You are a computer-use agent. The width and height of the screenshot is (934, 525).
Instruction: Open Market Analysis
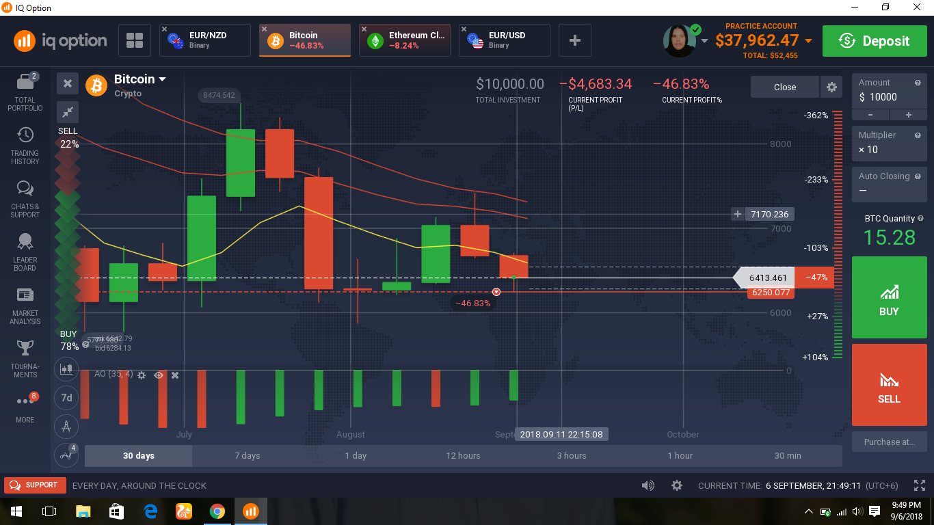(25, 306)
